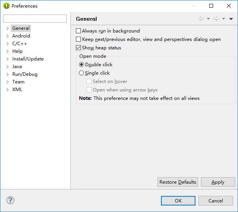
Task: Expand the Java tree node
Action: 7,67
